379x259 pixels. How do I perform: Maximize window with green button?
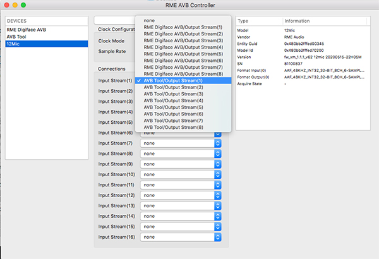click(x=23, y=5)
